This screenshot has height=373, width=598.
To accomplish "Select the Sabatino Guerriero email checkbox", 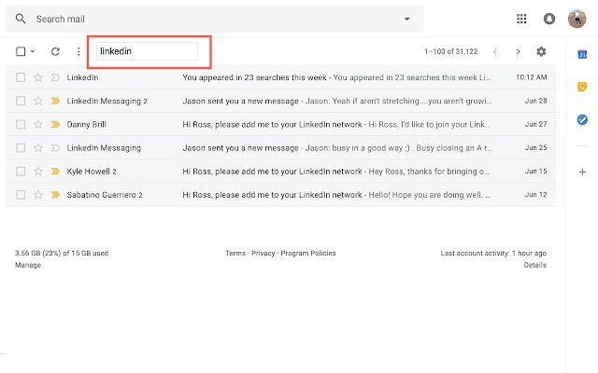I will point(21,195).
